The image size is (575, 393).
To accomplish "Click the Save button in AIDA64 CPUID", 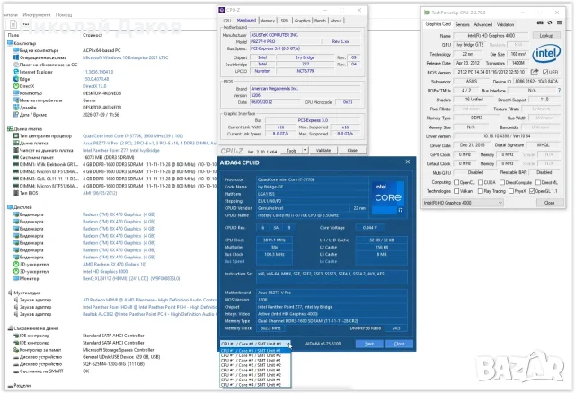I will point(369,344).
